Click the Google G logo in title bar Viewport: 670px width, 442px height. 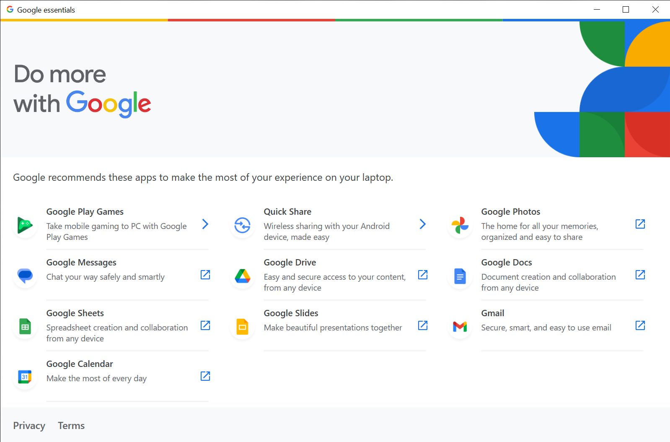point(10,9)
